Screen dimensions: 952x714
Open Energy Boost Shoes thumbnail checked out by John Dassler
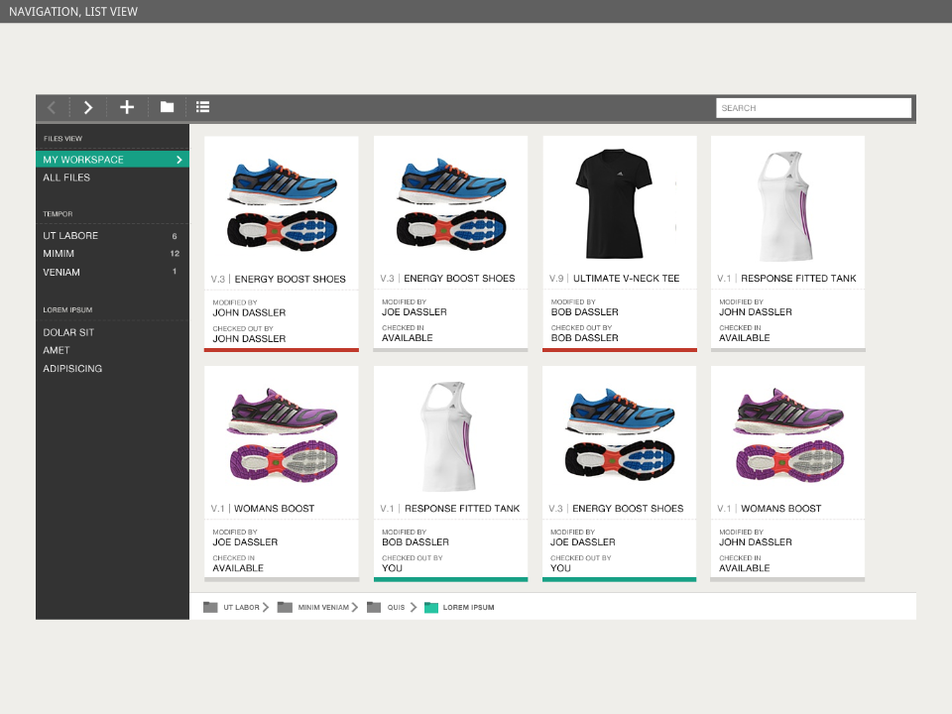point(283,204)
